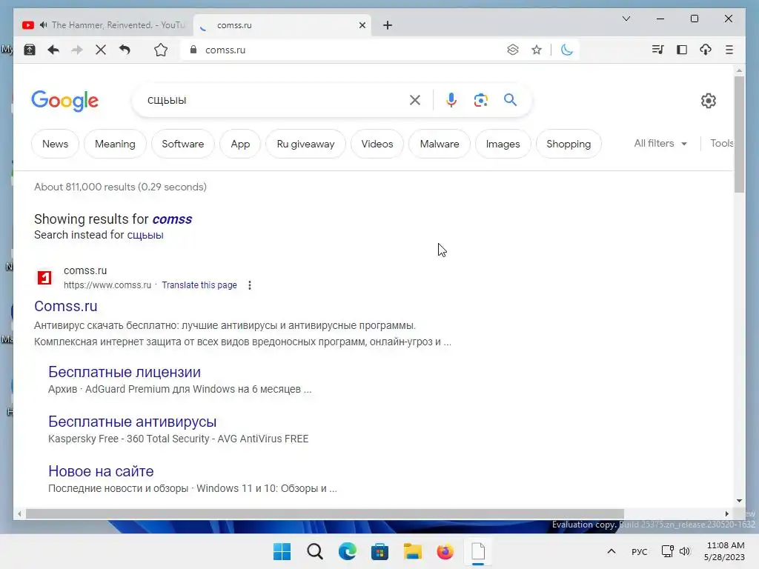
Task: Open the Бесплатные лицензии sitelink
Action: (x=125, y=372)
